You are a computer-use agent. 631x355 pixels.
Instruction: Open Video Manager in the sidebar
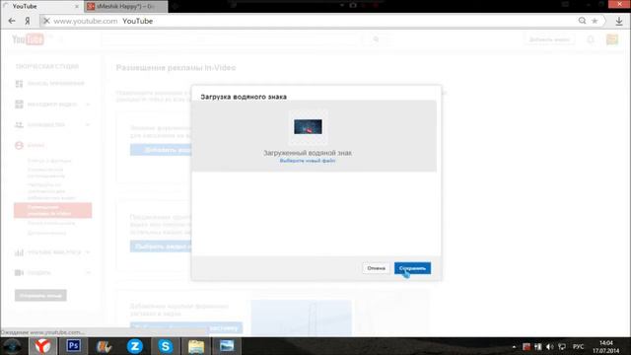(52, 105)
